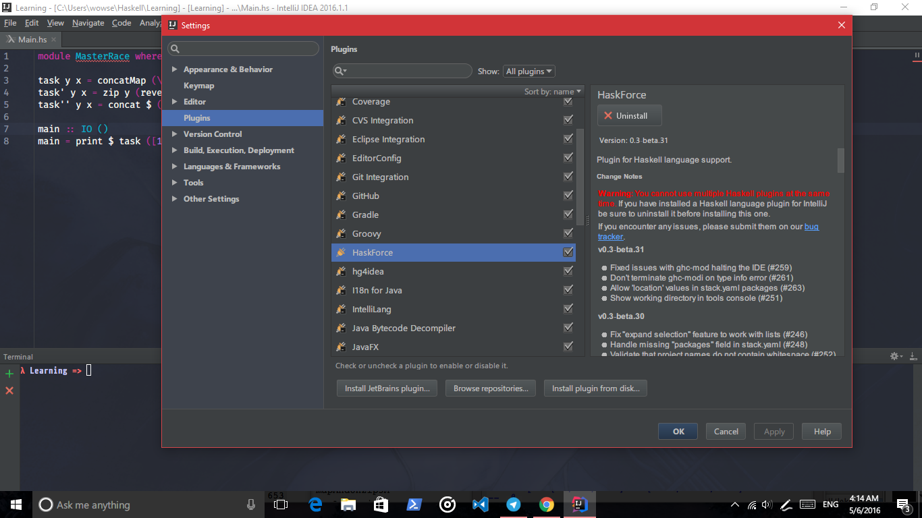The width and height of the screenshot is (922, 518).
Task: Expand the Editor settings arrow
Action: pos(175,102)
